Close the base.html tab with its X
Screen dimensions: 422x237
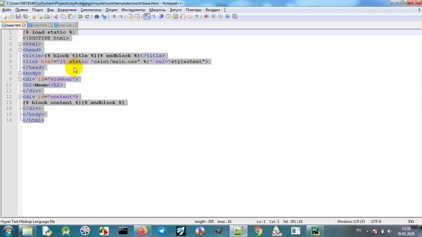click(24, 25)
